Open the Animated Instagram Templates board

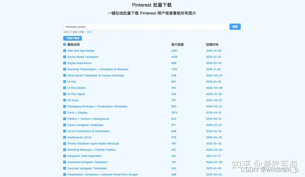[x=87, y=162]
